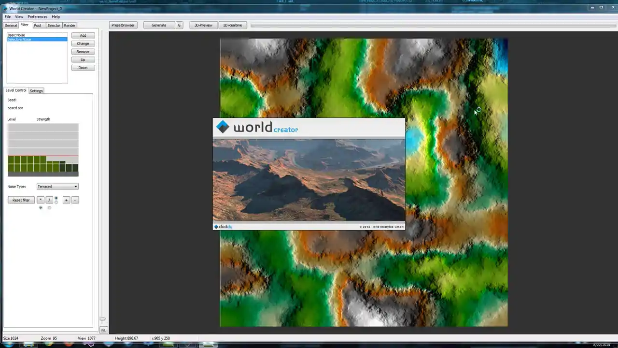Click the G button beside Generate
The width and height of the screenshot is (618, 348).
click(x=179, y=25)
